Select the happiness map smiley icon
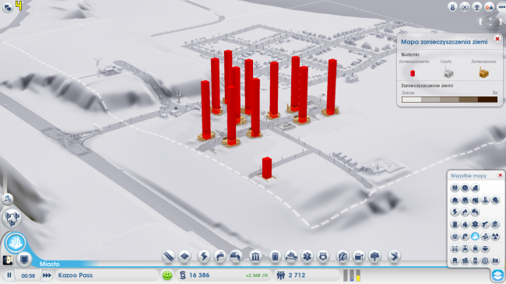This screenshot has height=284, width=506. [465, 188]
